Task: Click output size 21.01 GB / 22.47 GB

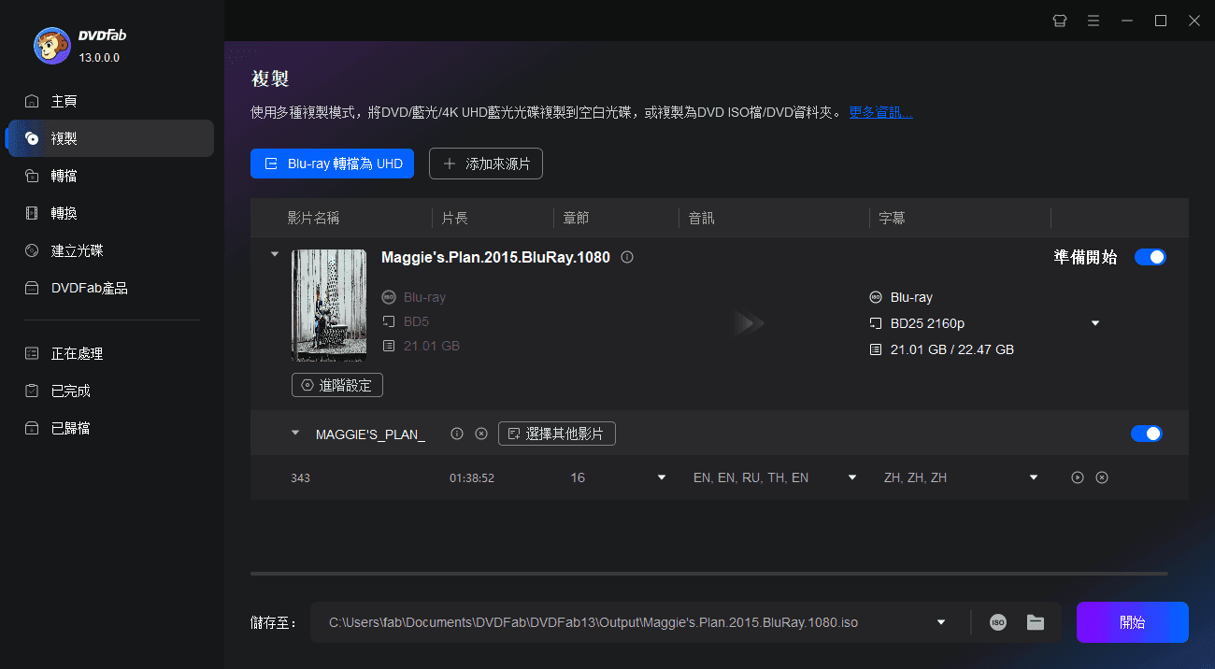Action: pyautogui.click(x=952, y=349)
